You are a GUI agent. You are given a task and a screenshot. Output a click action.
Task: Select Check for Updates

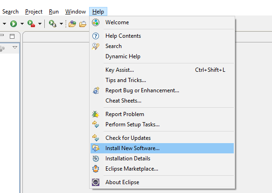pos(162,138)
